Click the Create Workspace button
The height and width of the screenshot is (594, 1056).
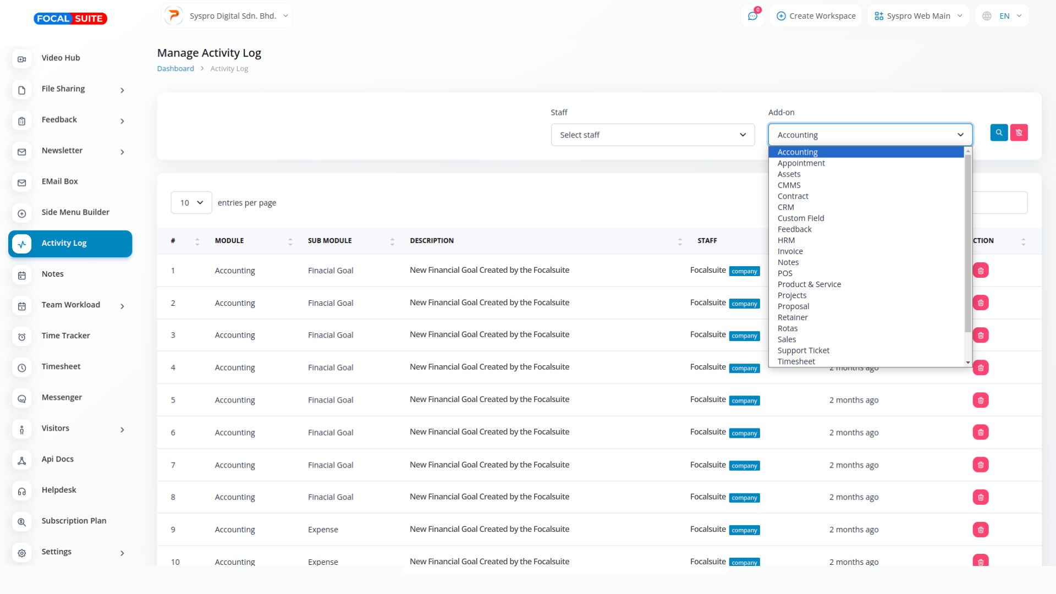tap(816, 16)
